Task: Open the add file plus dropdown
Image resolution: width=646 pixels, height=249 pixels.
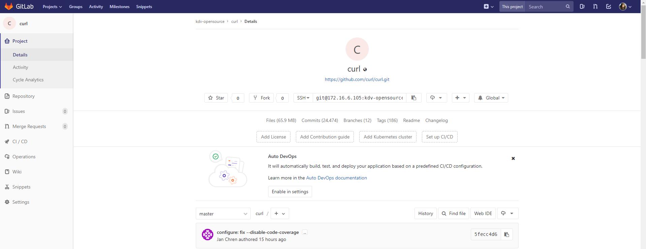Action: point(280,213)
